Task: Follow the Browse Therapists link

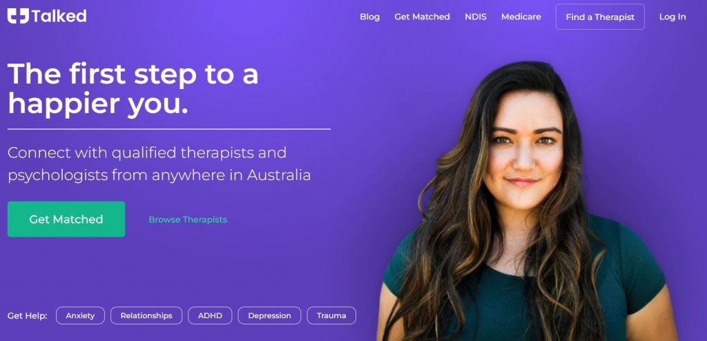Action: pyautogui.click(x=188, y=220)
